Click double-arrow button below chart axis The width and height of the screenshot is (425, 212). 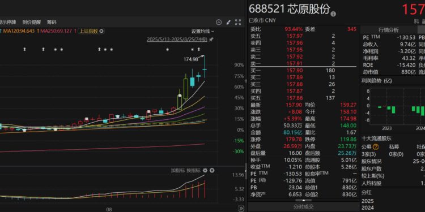pyautogui.click(x=241, y=208)
